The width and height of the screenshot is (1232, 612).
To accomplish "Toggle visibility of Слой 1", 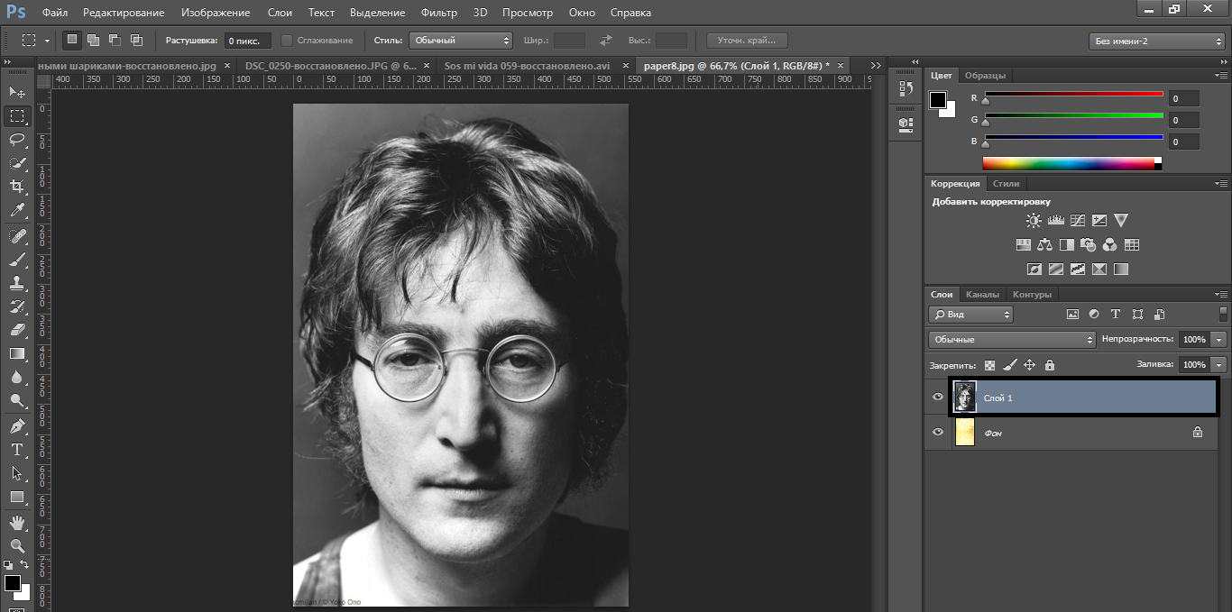I will pos(938,397).
